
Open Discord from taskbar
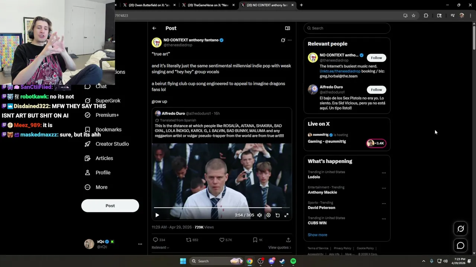(x=271, y=261)
